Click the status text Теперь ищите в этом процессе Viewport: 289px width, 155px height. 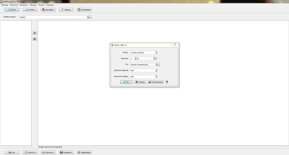(50, 147)
